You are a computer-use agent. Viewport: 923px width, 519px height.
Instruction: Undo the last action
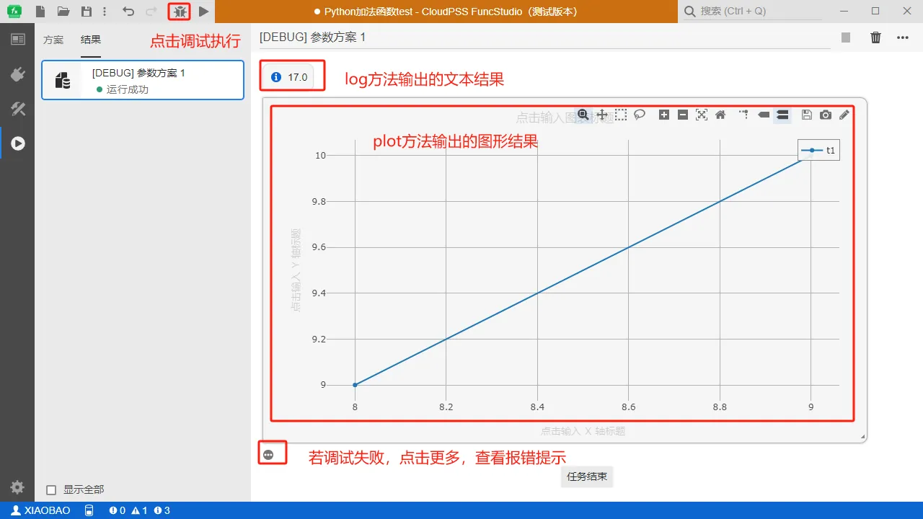pyautogui.click(x=128, y=12)
